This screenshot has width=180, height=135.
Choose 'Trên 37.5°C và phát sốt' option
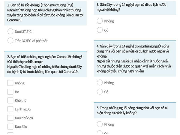click(x=10, y=40)
